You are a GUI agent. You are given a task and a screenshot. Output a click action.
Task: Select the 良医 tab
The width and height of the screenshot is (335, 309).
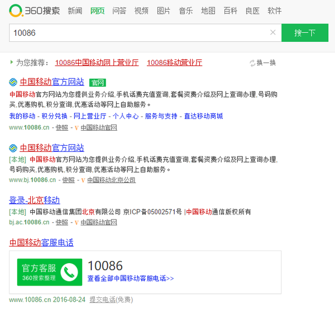coord(252,11)
